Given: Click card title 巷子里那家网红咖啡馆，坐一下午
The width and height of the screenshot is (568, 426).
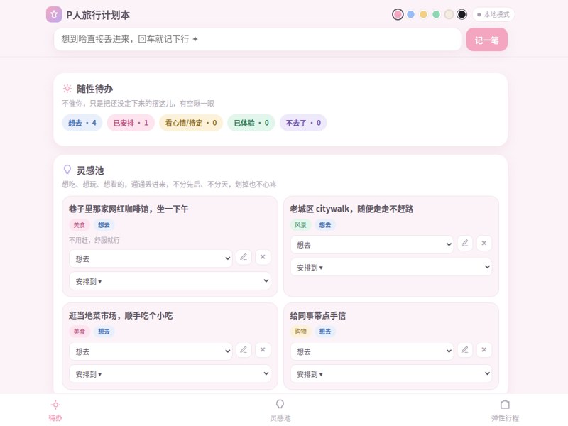Looking at the screenshot, I should [x=129, y=209].
